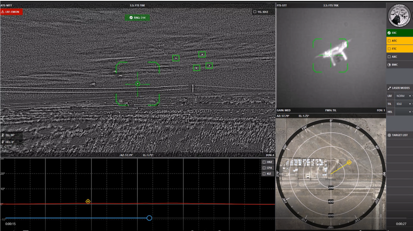Open the LRF NORM dropdown
The height and width of the screenshot is (231, 413).
(x=403, y=96)
